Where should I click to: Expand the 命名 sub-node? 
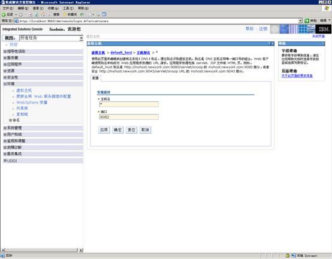click(10, 120)
